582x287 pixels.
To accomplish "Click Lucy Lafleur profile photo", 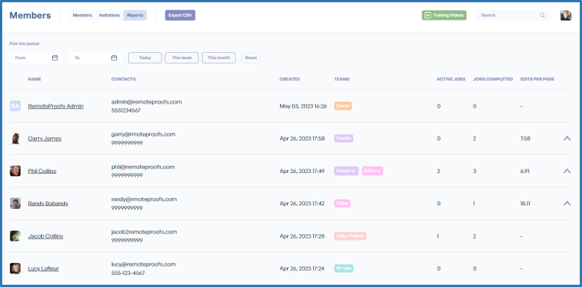I will [15, 268].
